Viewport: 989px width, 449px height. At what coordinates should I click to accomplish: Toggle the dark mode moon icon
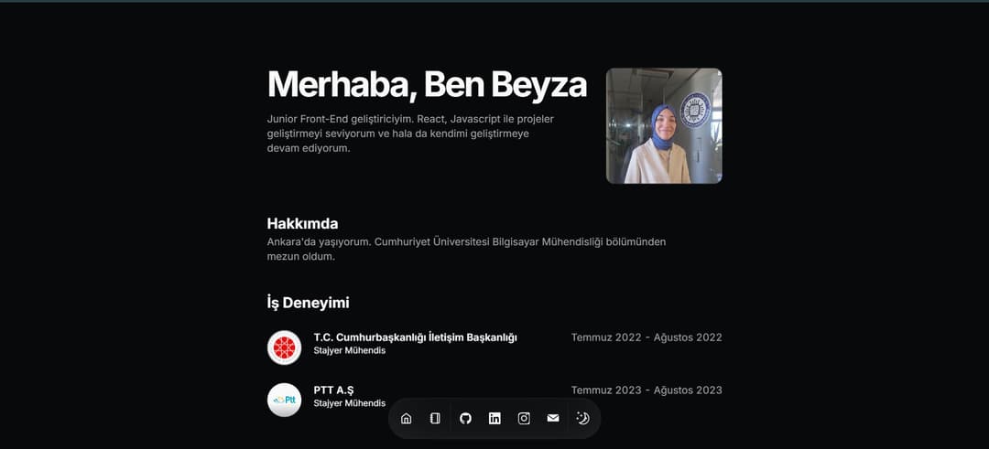[582, 419]
